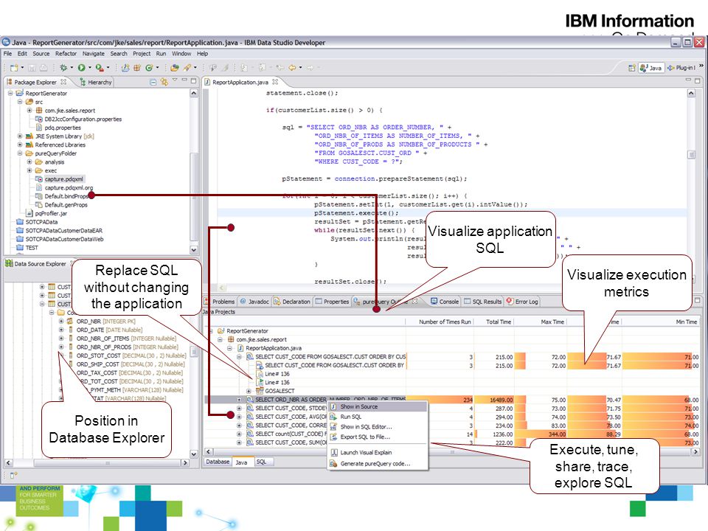The image size is (708, 531).
Task: Click the outline horizontal scroll-left arrow
Action: (208, 451)
